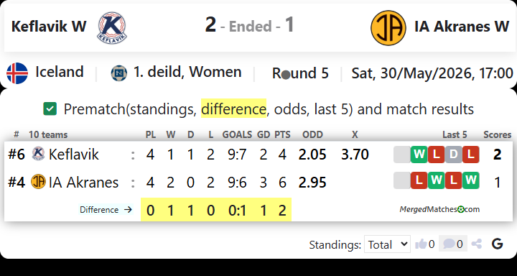Click the IA Akranes yellow logo in header
The image size is (517, 276).
click(388, 28)
